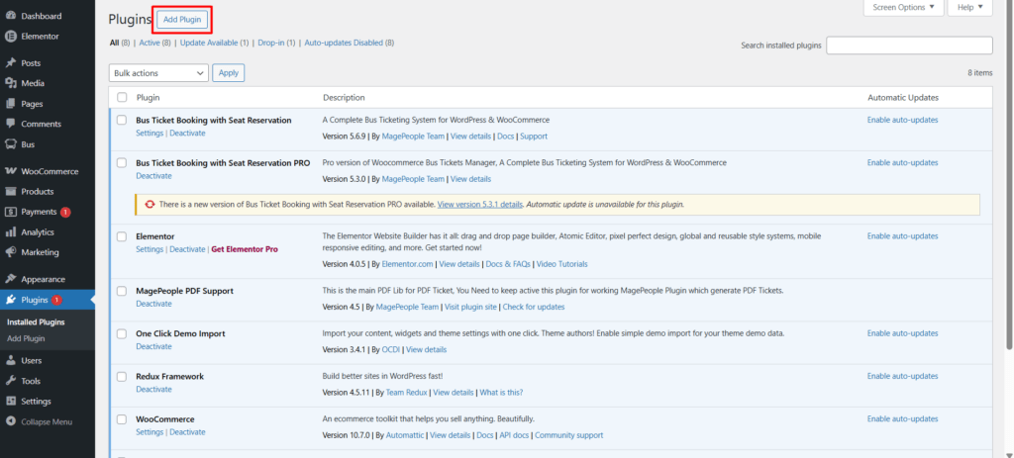Click the Appearance brush icon
The image size is (1014, 458).
[10, 279]
